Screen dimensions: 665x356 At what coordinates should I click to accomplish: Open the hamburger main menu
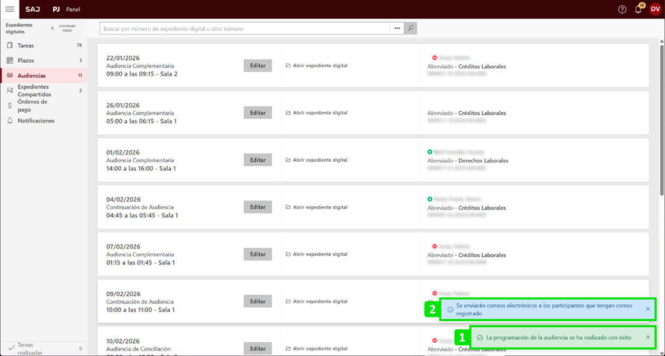[10, 9]
